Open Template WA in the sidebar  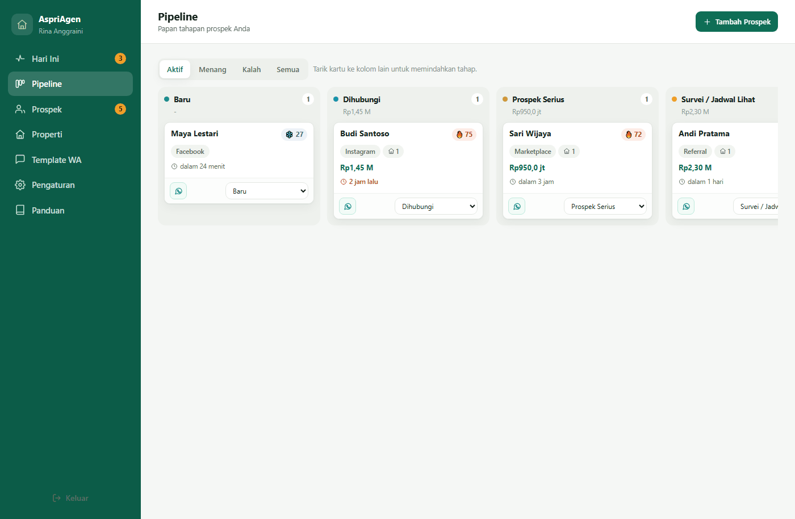70,160
